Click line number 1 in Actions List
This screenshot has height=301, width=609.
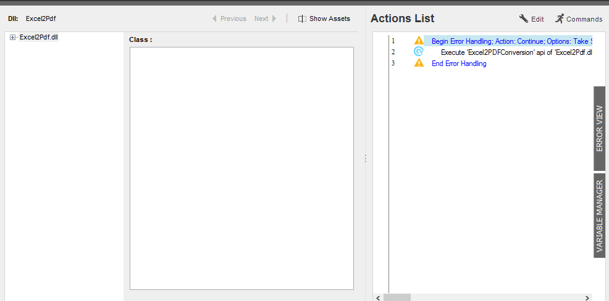393,41
